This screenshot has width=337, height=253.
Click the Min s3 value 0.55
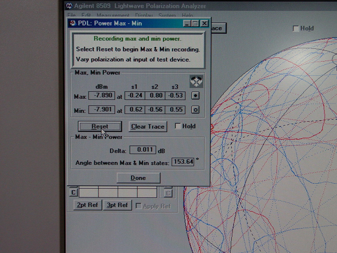point(175,109)
